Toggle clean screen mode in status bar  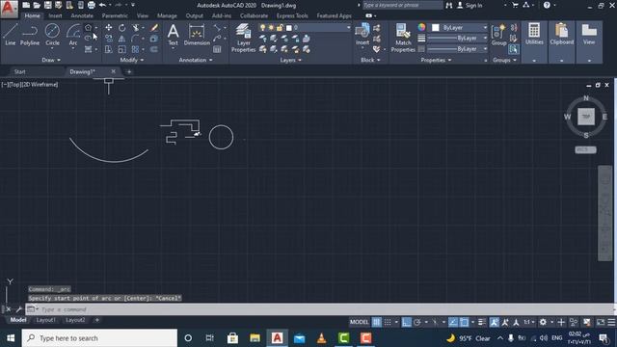point(601,322)
